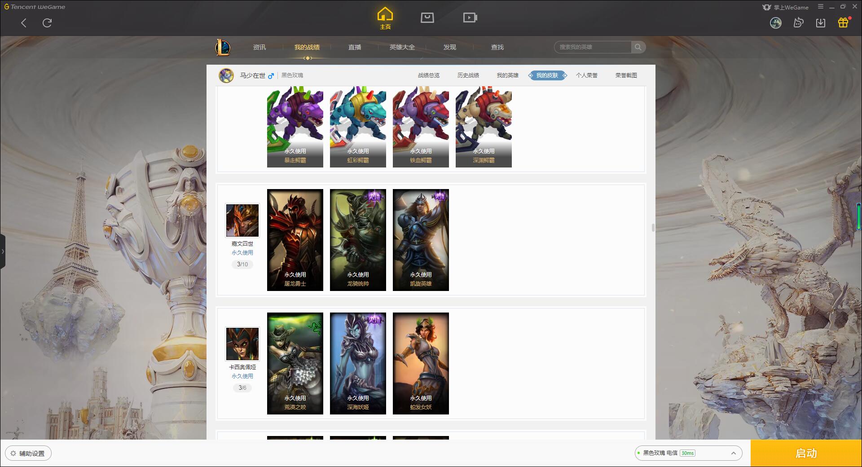Viewport: 862px width, 467px height.
Task: Open the gift box icon
Action: [844, 22]
